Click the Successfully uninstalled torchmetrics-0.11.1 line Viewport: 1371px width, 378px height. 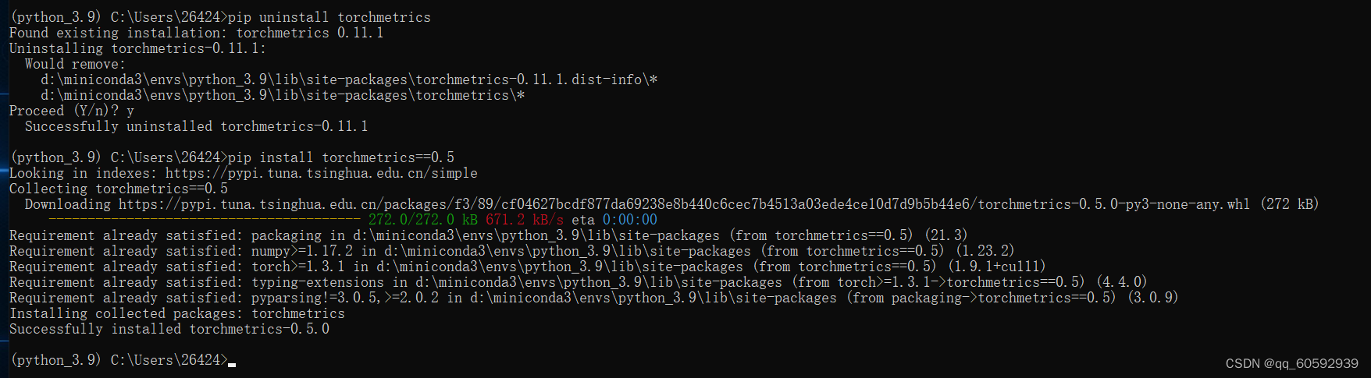(196, 126)
